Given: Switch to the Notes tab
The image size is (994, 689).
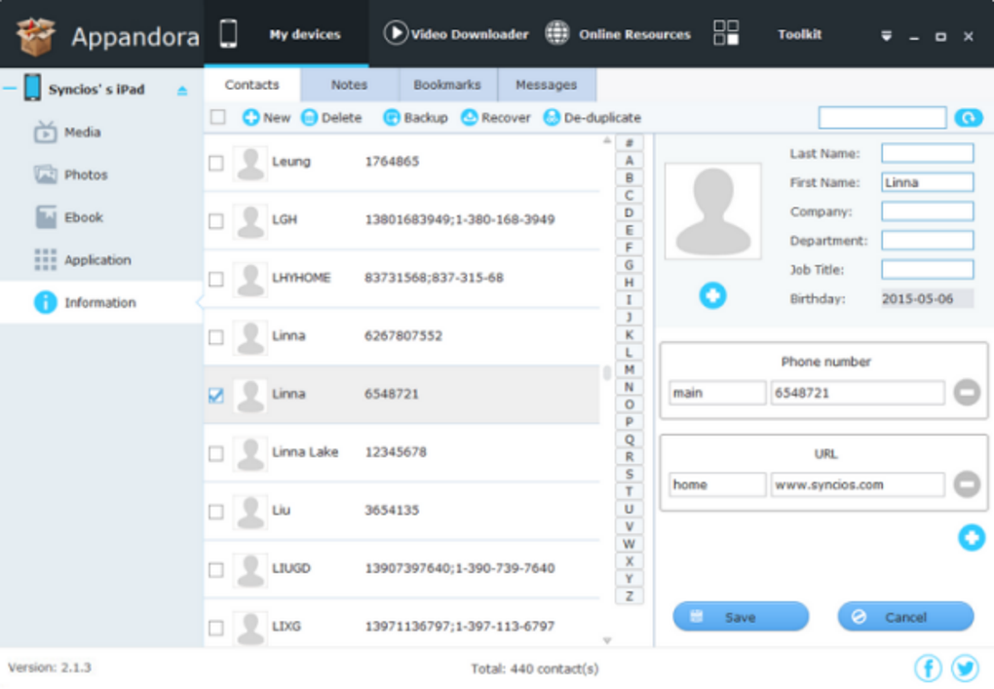Looking at the screenshot, I should point(349,85).
